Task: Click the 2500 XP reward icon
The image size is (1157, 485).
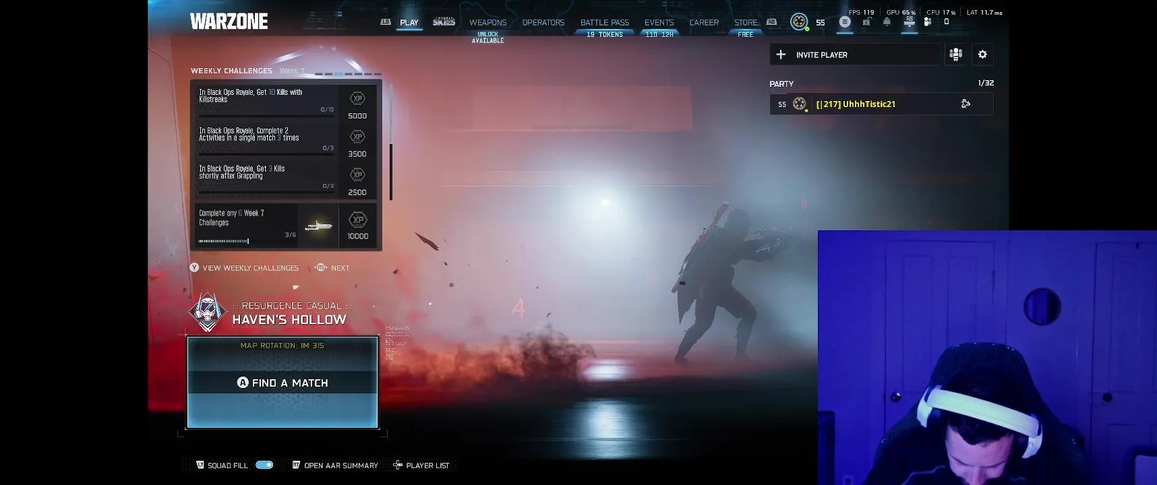Action: pyautogui.click(x=357, y=174)
